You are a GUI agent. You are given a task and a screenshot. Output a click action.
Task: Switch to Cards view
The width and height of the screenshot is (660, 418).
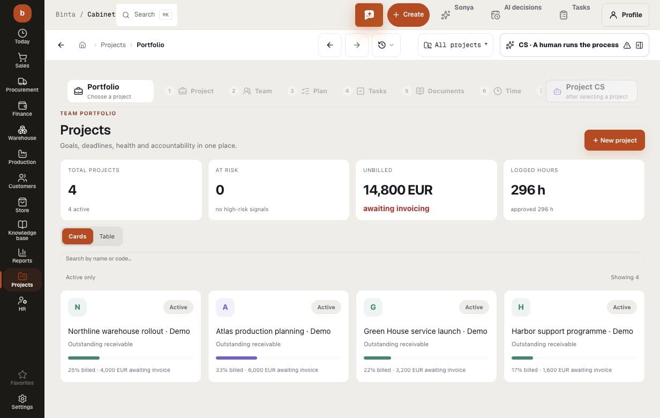(x=78, y=236)
